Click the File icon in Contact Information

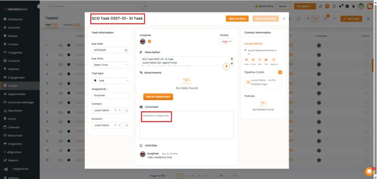pos(266,60)
